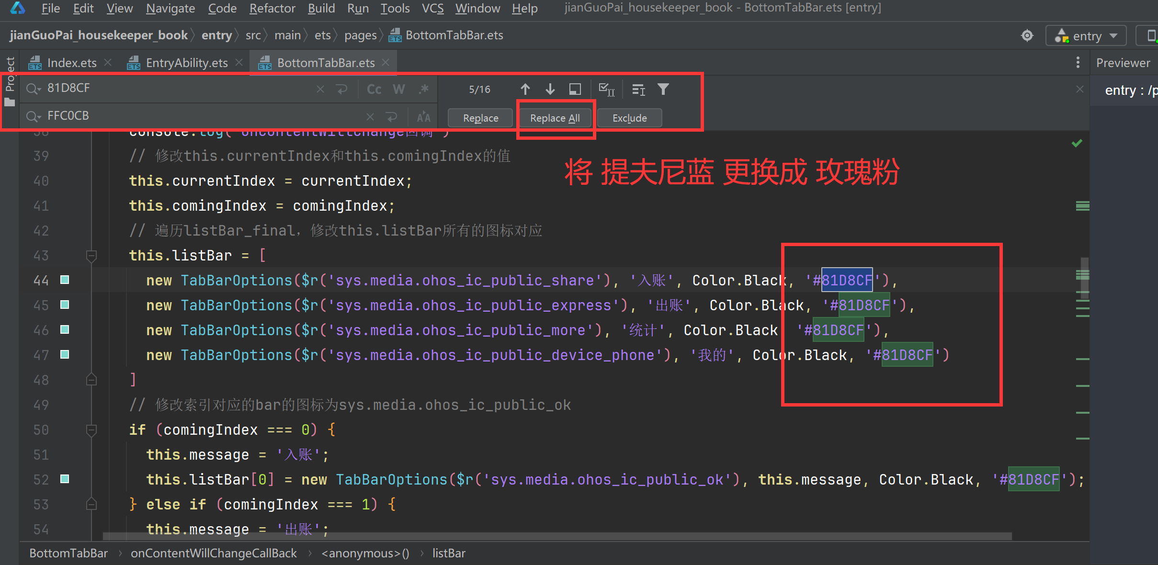This screenshot has width=1158, height=565.
Task: Open the Previewer panel
Action: pyautogui.click(x=1123, y=63)
